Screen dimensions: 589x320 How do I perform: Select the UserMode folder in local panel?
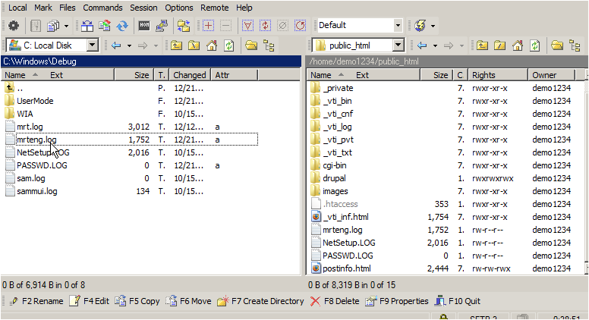35,101
